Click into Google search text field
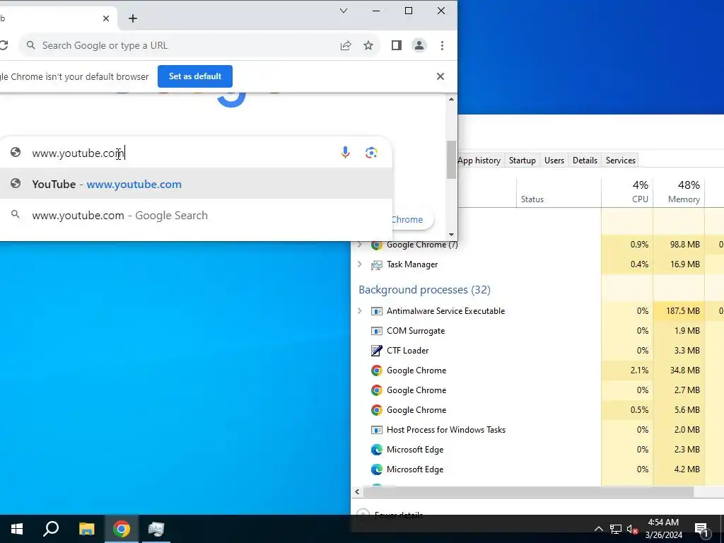This screenshot has height=543, width=724. pos(180,153)
